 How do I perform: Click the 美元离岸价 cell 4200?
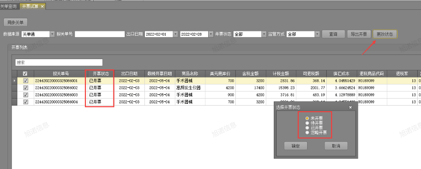pyautogui.click(x=220, y=88)
